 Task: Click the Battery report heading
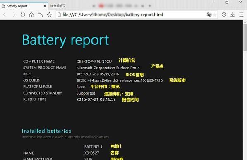(65, 40)
